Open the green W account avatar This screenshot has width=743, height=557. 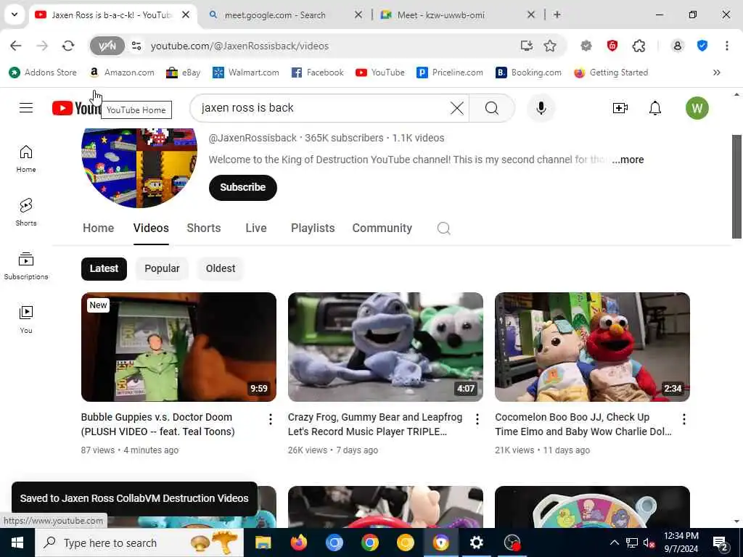[697, 108]
